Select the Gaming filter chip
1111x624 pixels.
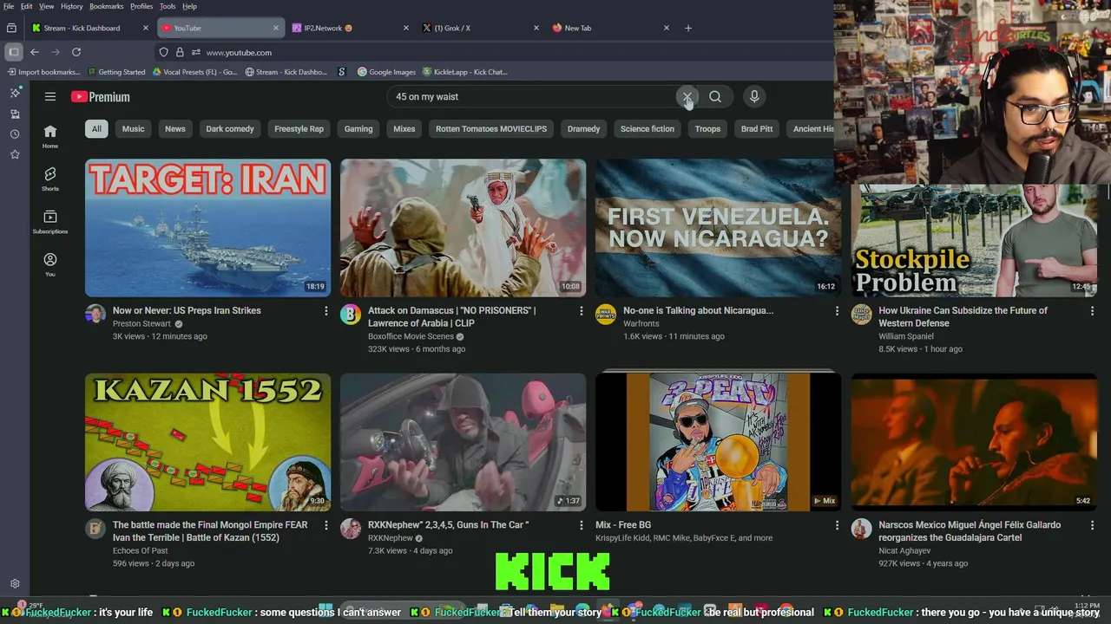pos(358,128)
